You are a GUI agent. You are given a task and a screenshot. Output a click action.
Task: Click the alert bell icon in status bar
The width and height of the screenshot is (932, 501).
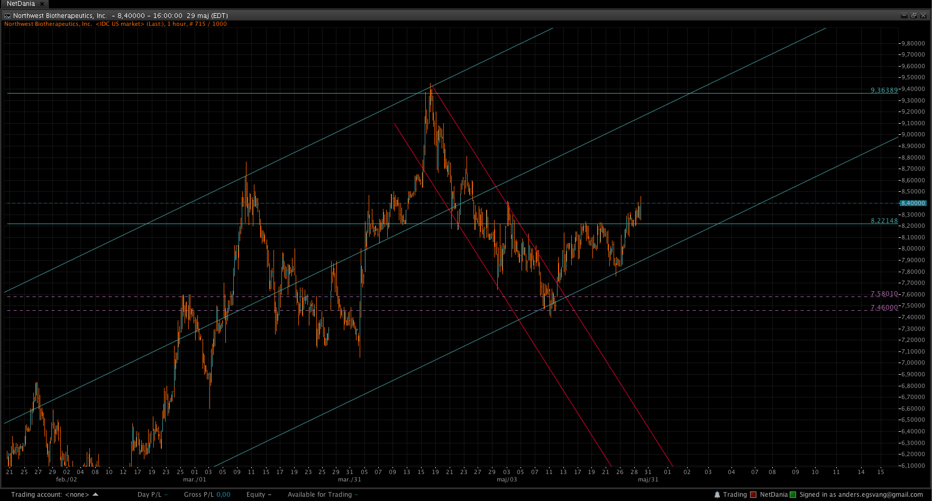(717, 495)
